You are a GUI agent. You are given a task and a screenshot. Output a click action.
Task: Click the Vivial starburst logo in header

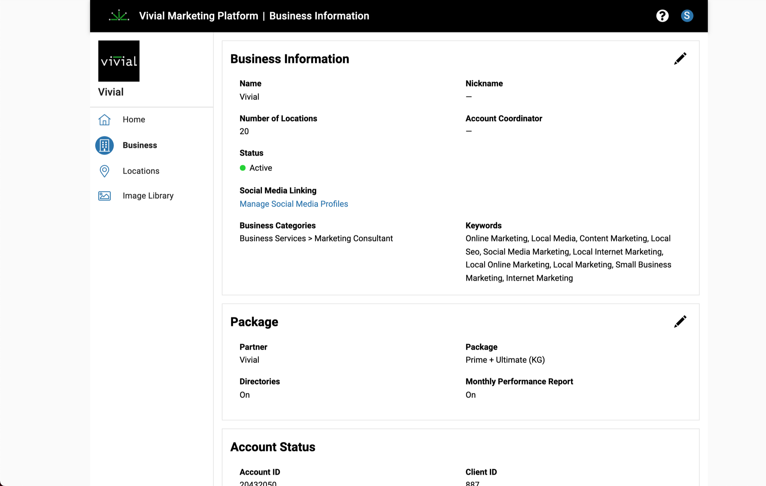(119, 16)
